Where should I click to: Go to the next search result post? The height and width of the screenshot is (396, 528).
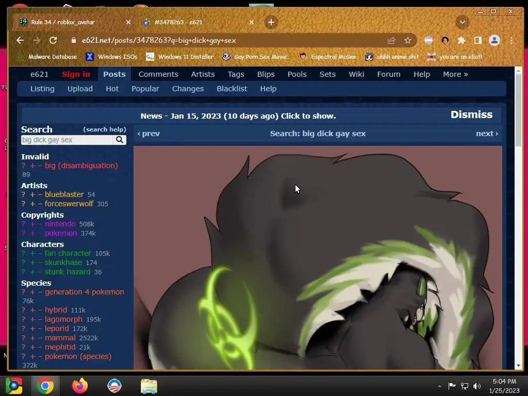487,134
